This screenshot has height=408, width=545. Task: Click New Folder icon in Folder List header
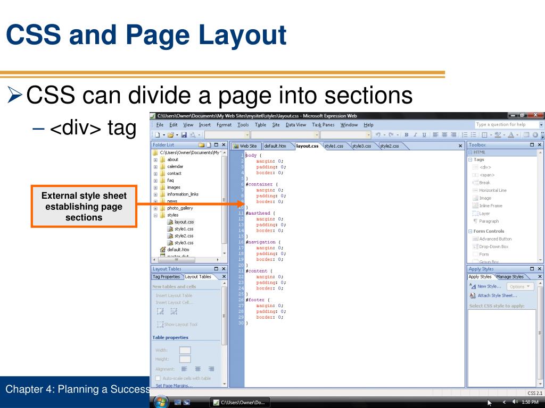[201, 145]
